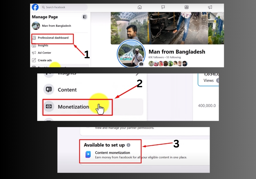
Task: Select the Man from Bangladesh page avatar in sidebar
Action: click(x=36, y=26)
